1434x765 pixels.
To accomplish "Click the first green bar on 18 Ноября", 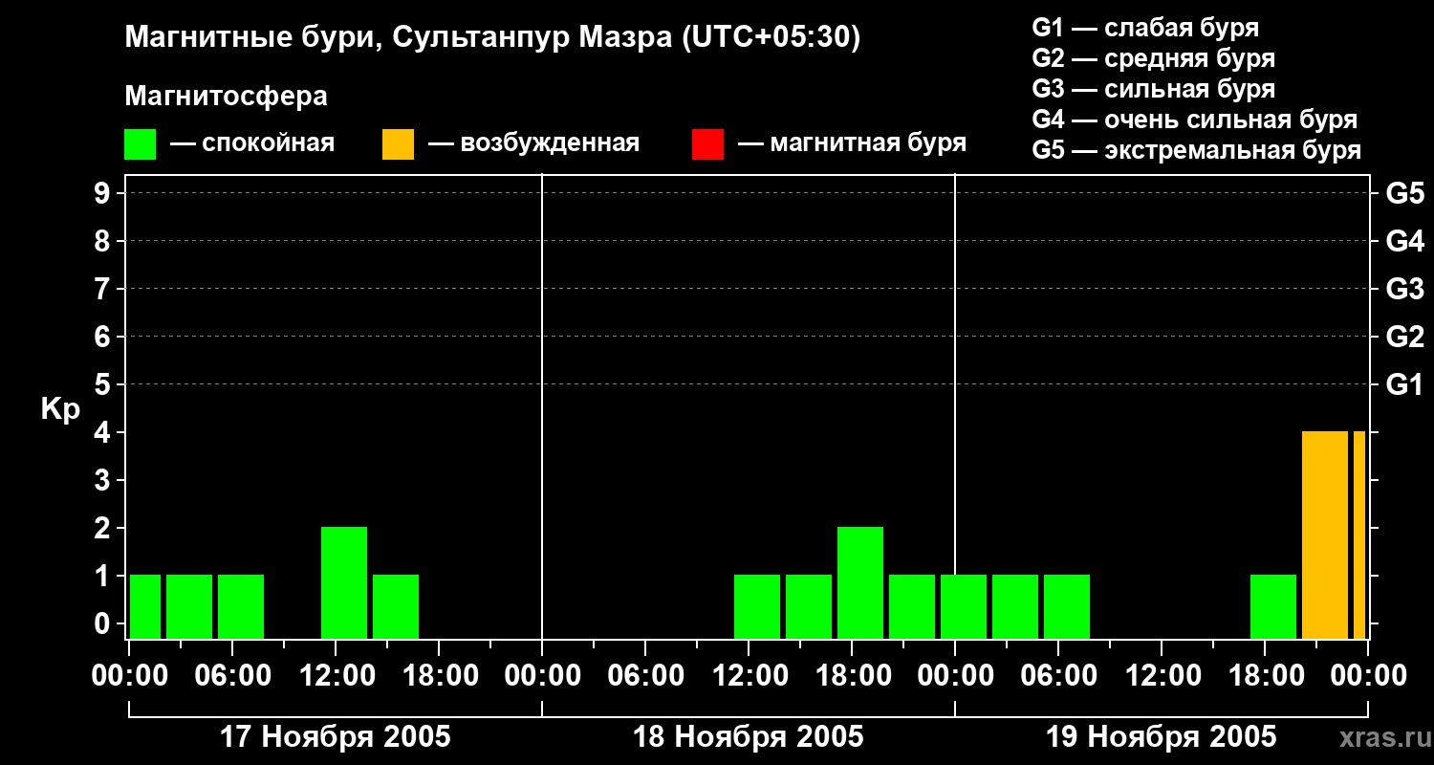I will pos(757,606).
